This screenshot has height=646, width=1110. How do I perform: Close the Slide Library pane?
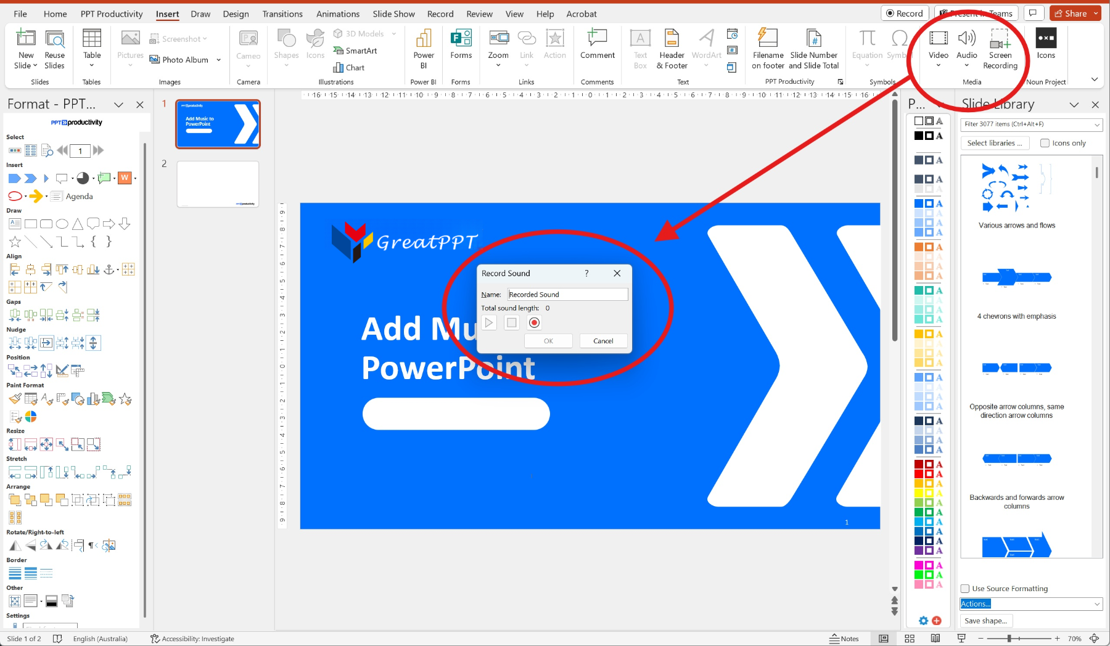tap(1095, 105)
